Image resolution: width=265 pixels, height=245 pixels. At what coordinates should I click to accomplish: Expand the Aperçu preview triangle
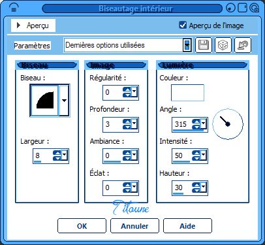tap(19, 25)
